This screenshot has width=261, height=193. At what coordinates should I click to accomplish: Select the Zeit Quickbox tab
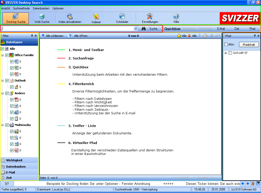[x=237, y=29]
